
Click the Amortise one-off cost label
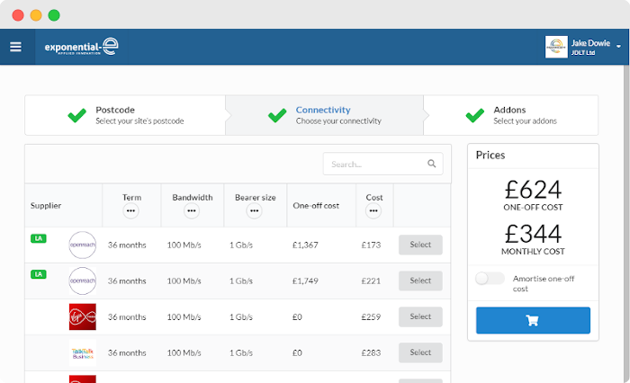click(x=544, y=283)
